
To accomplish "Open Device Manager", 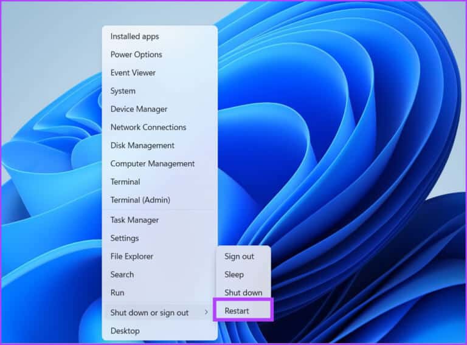I will tap(160, 109).
